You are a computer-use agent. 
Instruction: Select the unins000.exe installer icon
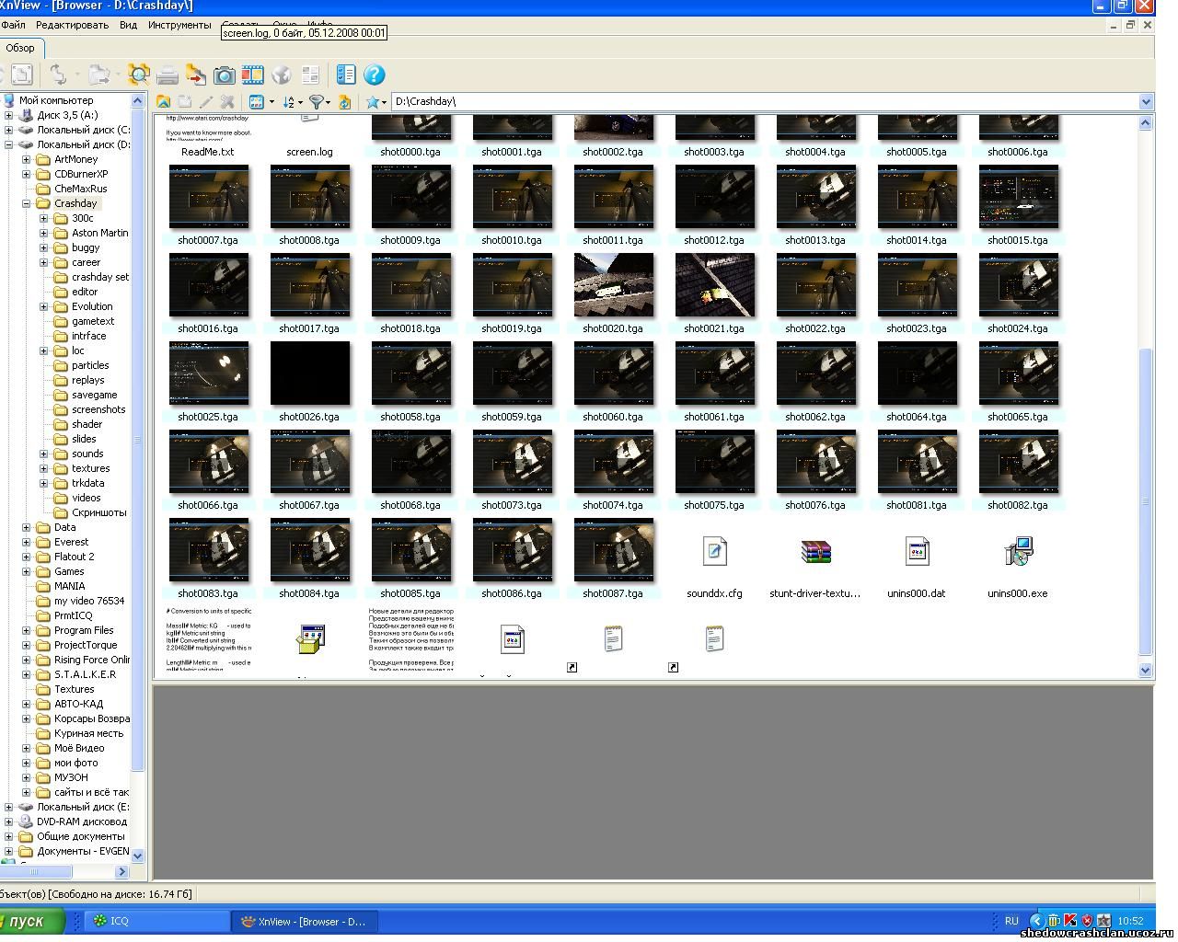coord(1018,551)
